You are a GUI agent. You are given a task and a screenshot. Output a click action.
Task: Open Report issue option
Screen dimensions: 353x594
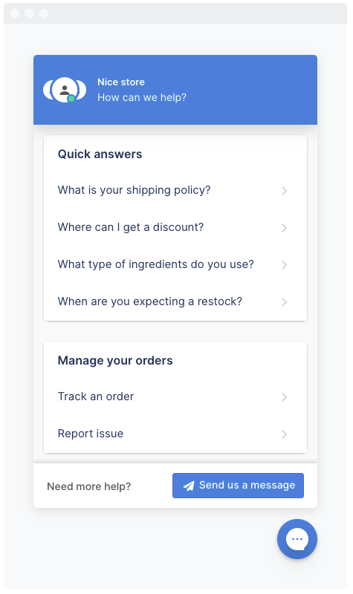[x=175, y=434]
